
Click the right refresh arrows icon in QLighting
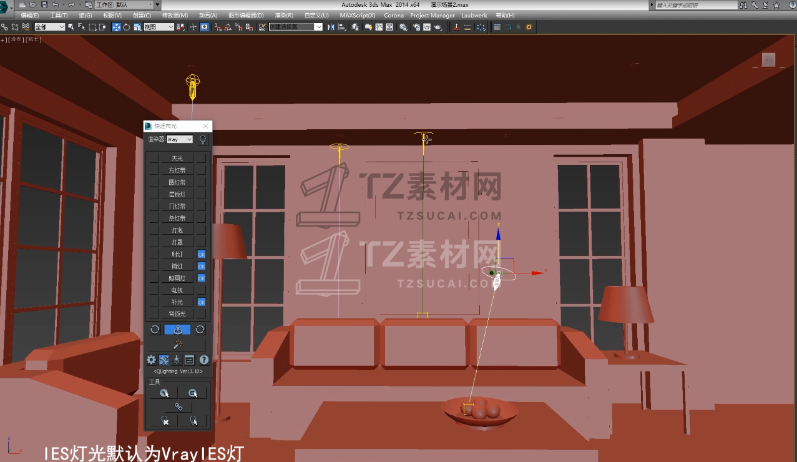(x=200, y=329)
